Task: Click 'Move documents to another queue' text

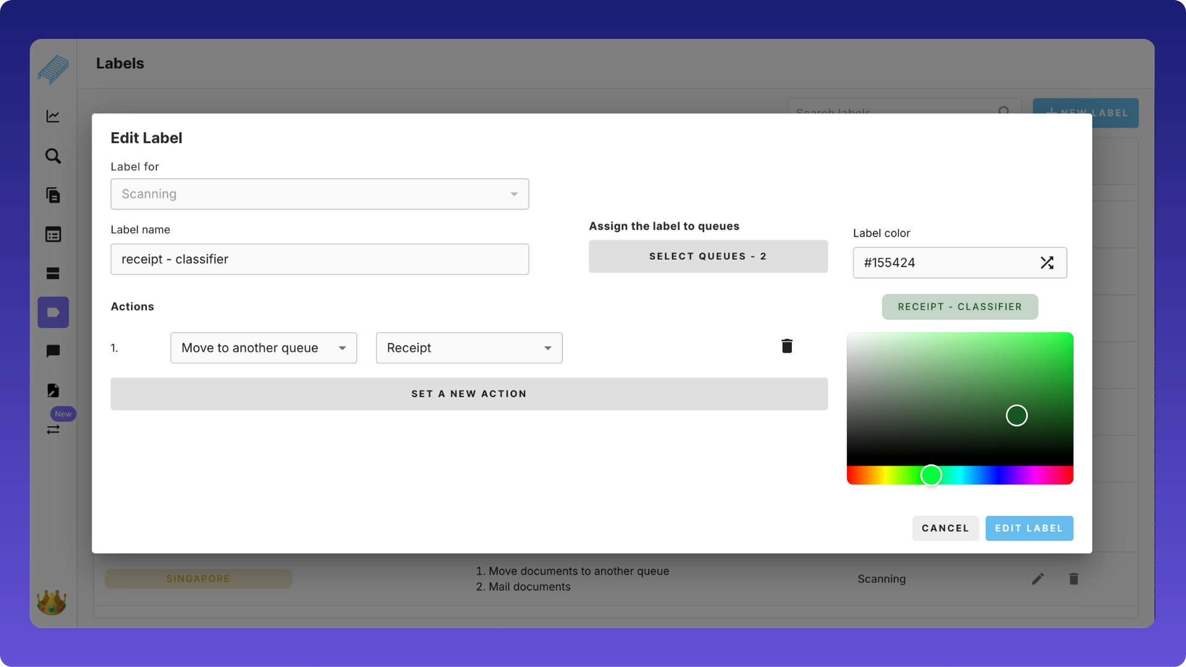Action: pyautogui.click(x=579, y=571)
